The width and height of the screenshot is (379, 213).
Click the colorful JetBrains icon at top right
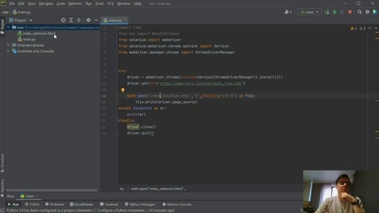(x=375, y=12)
